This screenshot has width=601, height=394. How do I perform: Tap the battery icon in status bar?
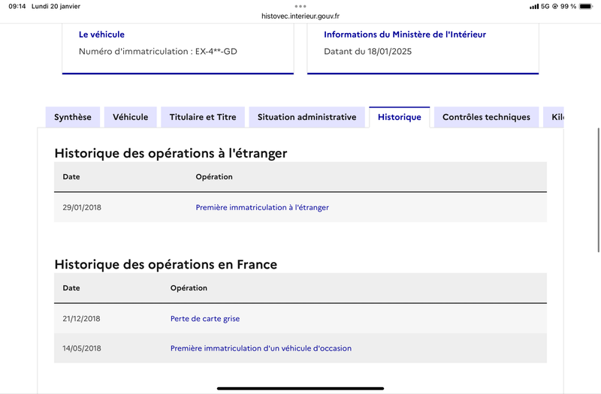coord(586,6)
